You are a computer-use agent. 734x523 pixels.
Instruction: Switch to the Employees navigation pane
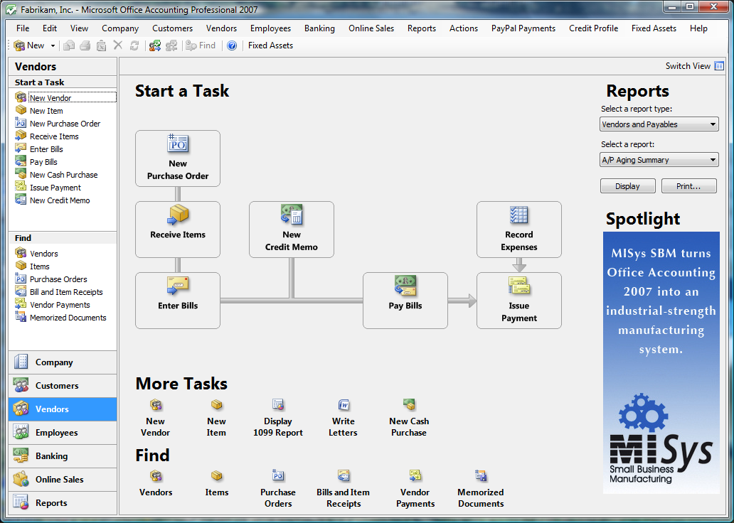(x=63, y=433)
